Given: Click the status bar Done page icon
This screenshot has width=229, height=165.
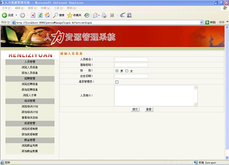Looking at the screenshot, I should (2, 163).
